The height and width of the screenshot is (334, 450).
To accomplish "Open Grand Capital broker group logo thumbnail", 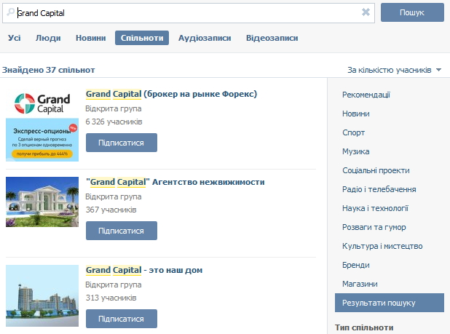I will click(x=42, y=125).
